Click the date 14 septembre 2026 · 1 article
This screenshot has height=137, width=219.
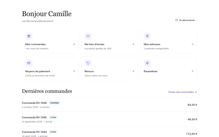[x=37, y=122]
